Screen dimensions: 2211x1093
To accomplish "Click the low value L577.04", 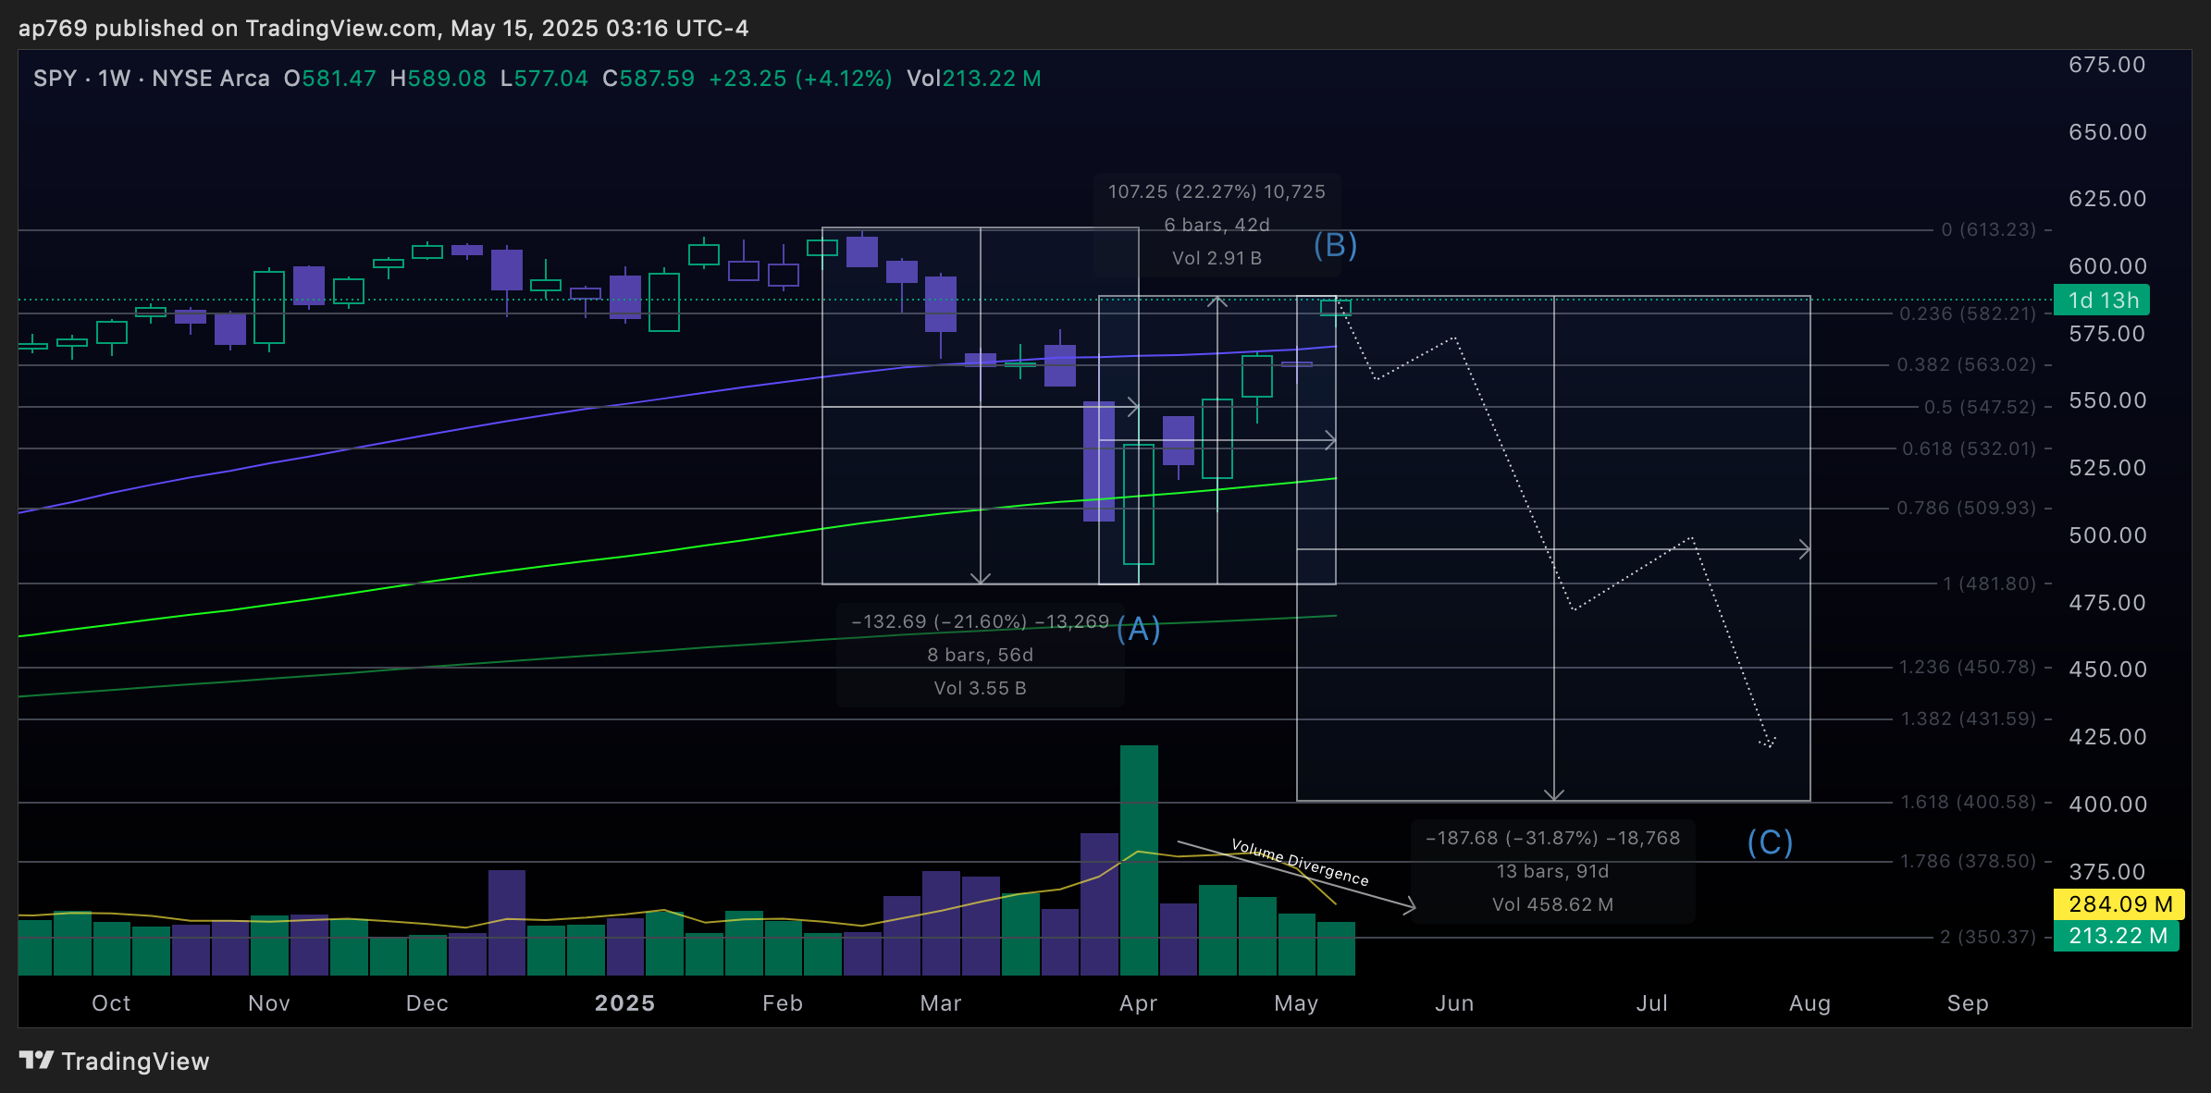I will (x=544, y=79).
